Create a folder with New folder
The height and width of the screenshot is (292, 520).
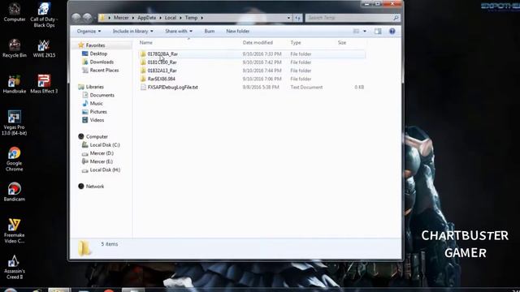click(237, 31)
